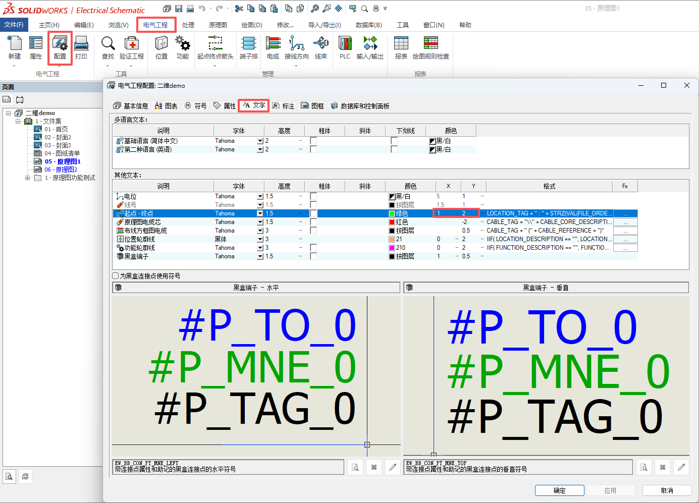The height and width of the screenshot is (503, 699).
Task: Click the red color swatch for 原理图电缆芯
Action: click(x=392, y=222)
